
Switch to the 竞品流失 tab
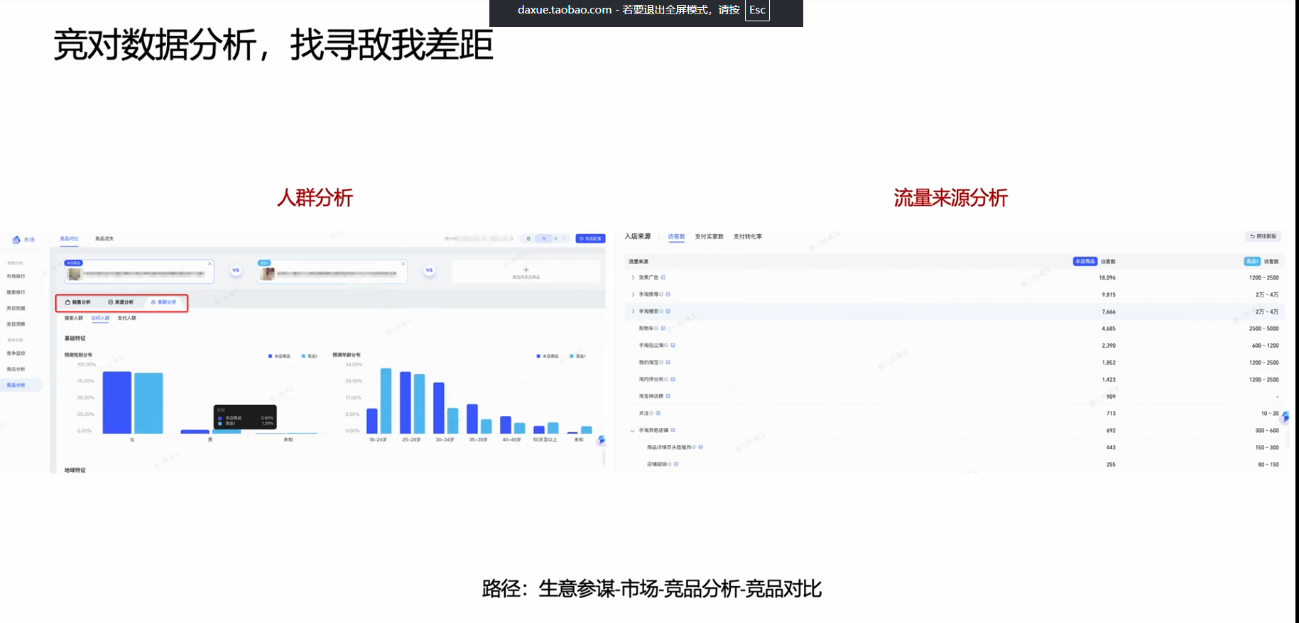tap(104, 238)
